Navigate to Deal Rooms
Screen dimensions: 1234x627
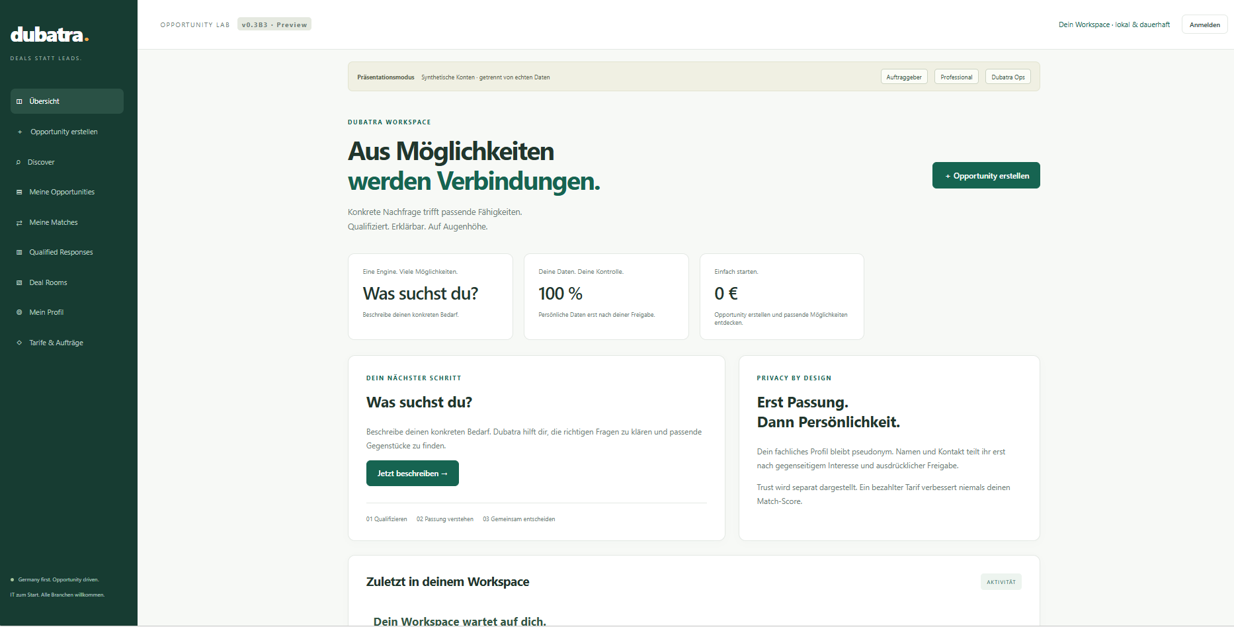(x=67, y=282)
